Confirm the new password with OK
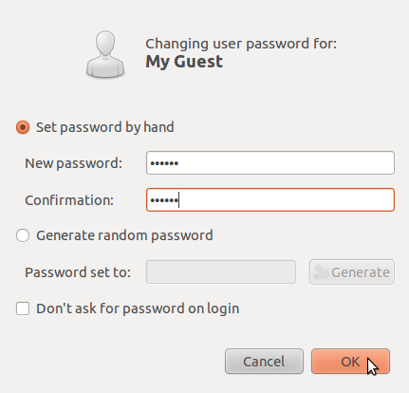Viewport: 409px width, 393px height. (350, 362)
